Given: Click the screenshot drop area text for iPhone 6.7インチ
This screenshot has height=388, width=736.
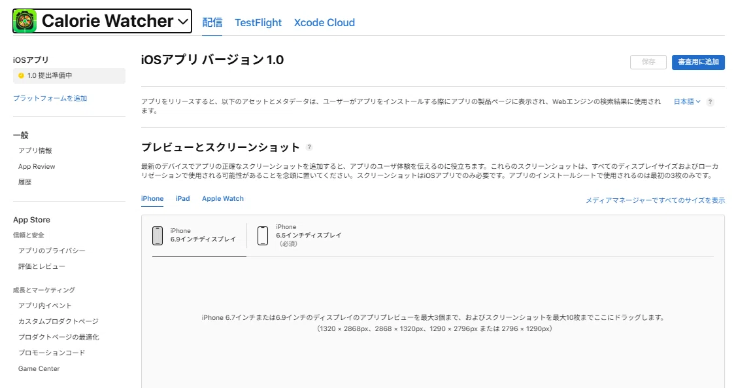Looking at the screenshot, I should click(434, 323).
